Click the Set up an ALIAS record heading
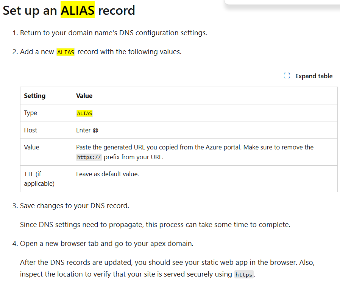 pos(69,10)
